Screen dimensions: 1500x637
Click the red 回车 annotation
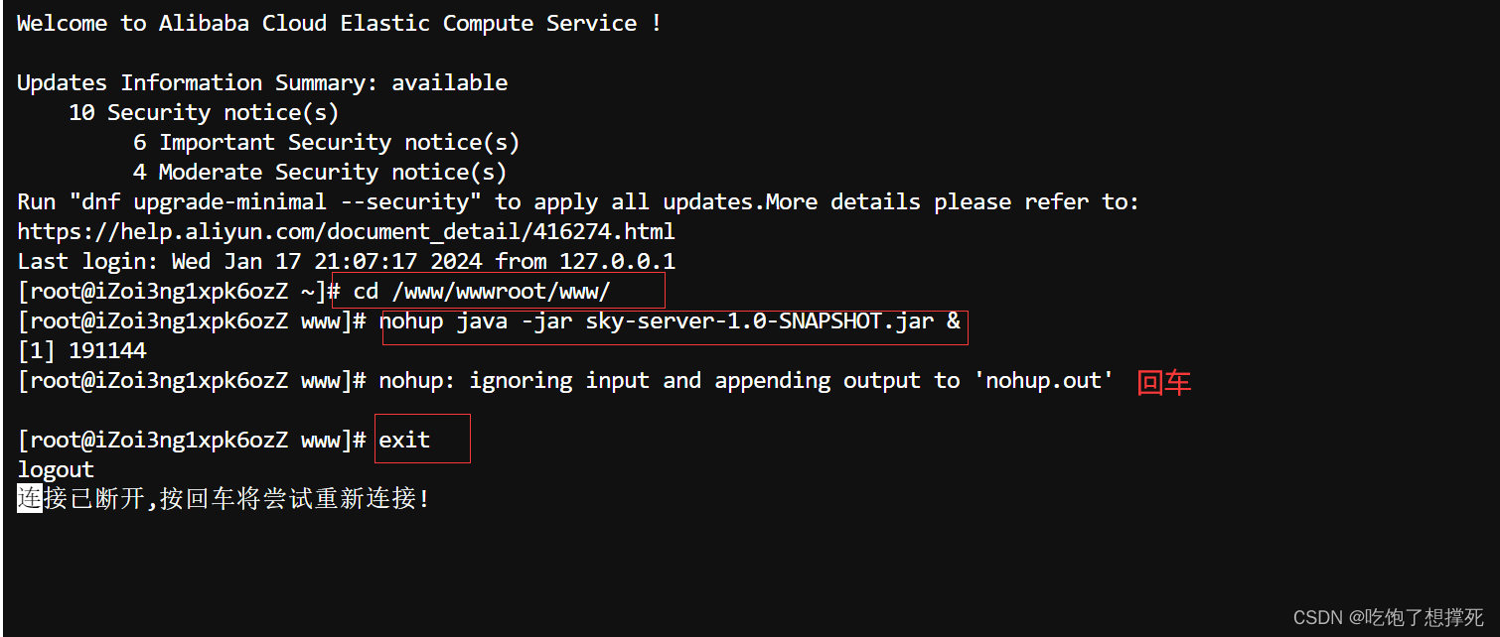coord(1163,383)
